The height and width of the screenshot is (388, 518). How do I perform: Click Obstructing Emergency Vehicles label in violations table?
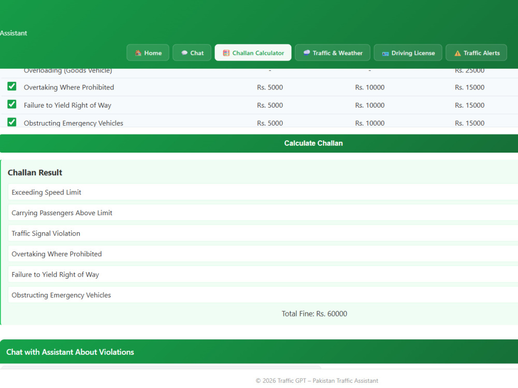74,123
